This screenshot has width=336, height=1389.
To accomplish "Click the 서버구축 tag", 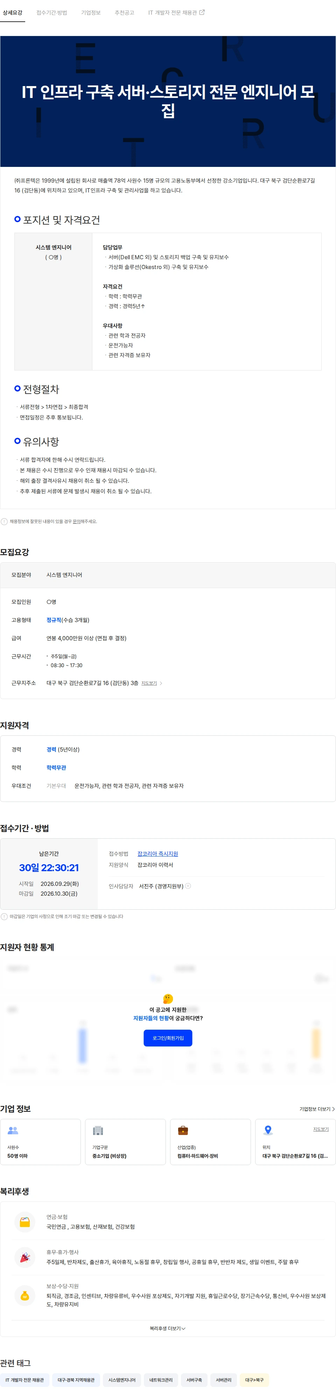I will click(194, 1380).
